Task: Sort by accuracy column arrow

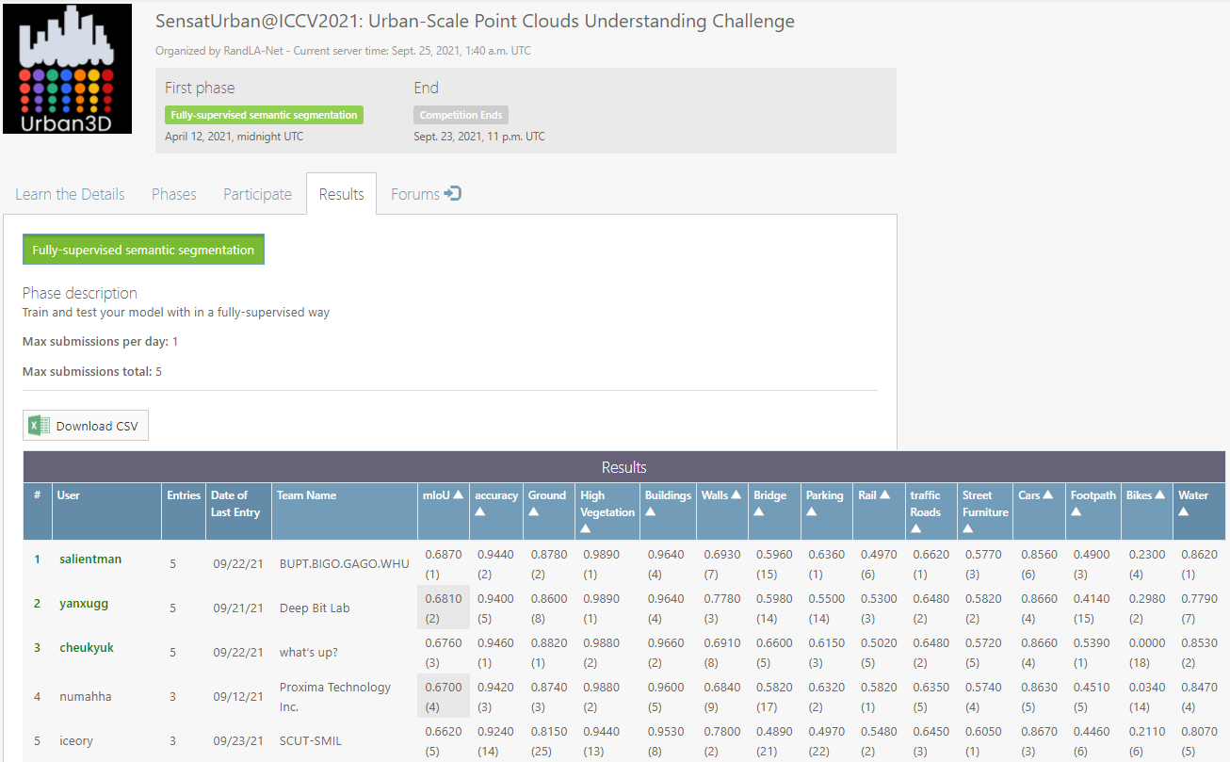Action: pos(480,512)
